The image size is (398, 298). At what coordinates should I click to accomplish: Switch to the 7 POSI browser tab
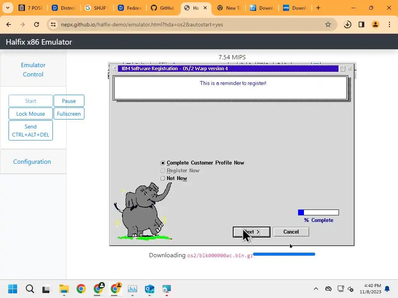[31, 8]
